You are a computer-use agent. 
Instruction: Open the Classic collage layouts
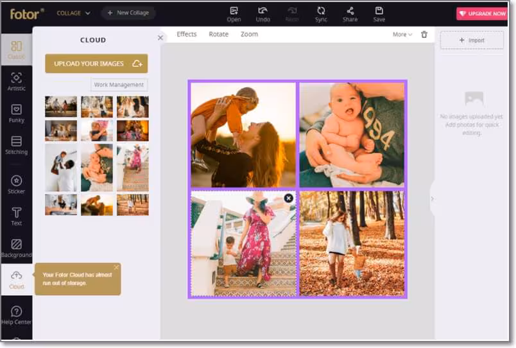point(16,49)
